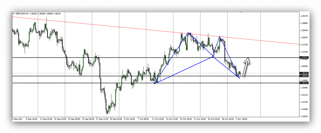Click the 2 Nov 08:00 time label
321x133 pixels.
[241, 119]
